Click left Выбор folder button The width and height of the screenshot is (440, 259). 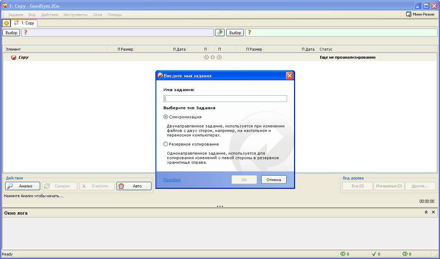click(12, 33)
